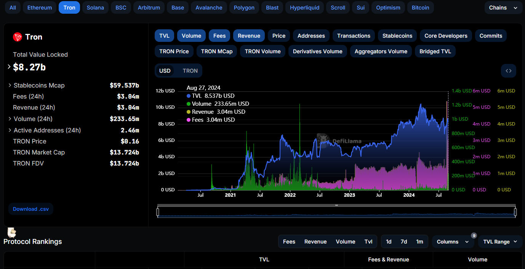Enable the Price chart metric
Screen dimensions: 525x269
pos(279,36)
